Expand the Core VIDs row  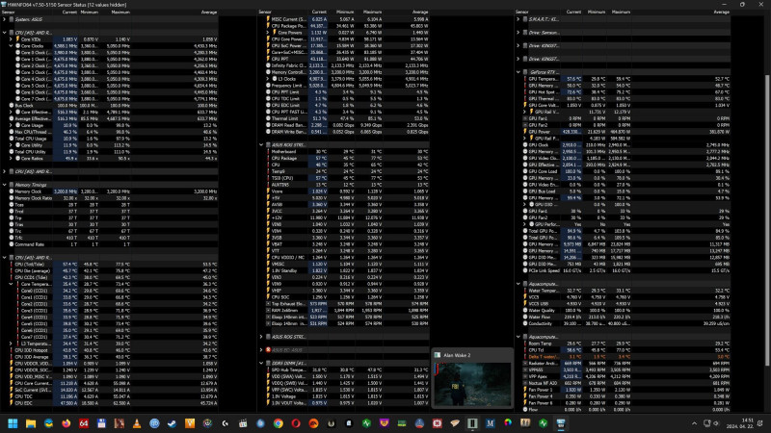click(11, 39)
